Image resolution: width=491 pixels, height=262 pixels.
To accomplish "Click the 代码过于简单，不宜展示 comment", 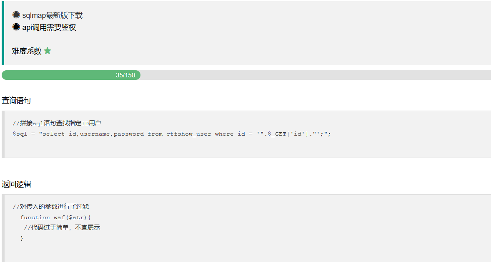I will [x=62, y=227].
